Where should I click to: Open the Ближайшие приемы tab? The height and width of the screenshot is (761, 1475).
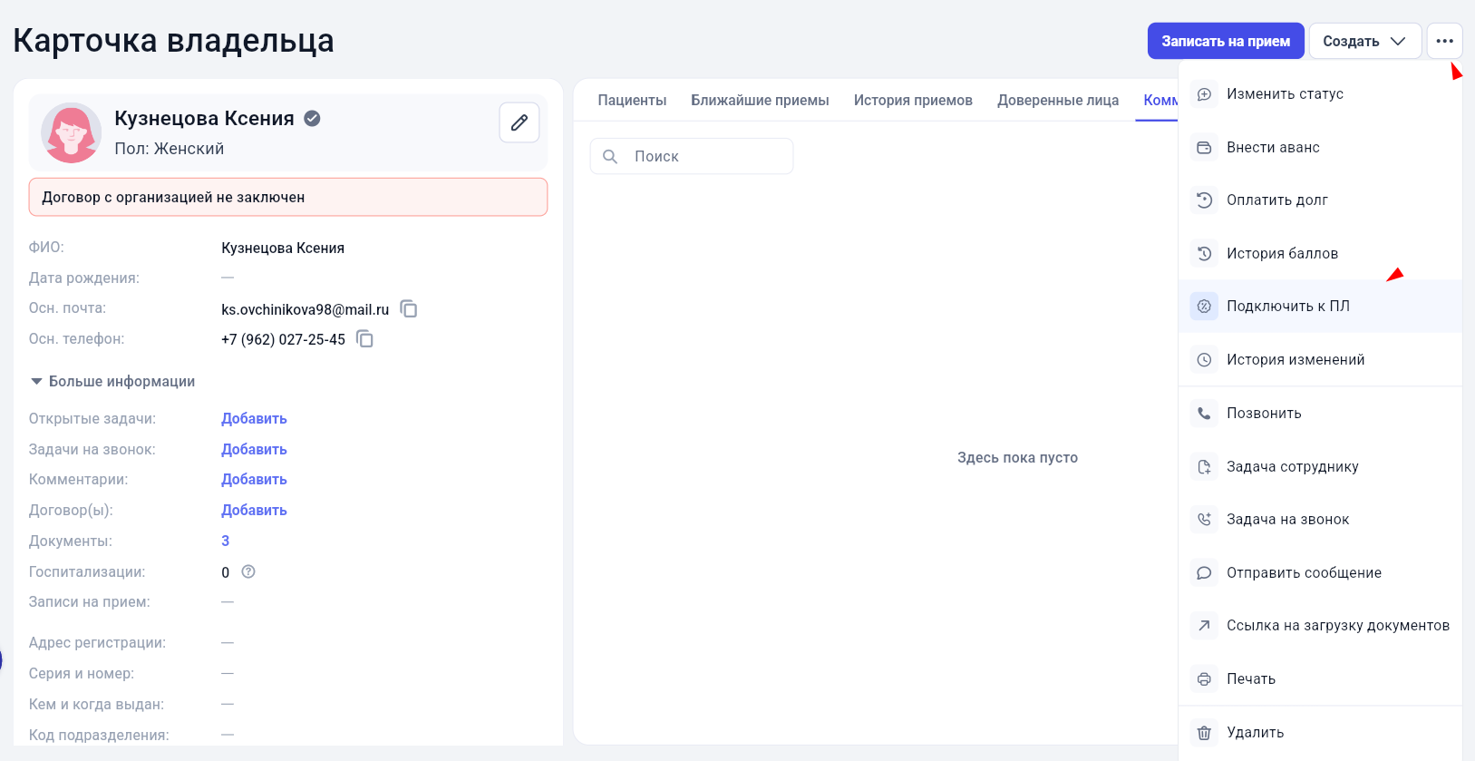click(760, 100)
